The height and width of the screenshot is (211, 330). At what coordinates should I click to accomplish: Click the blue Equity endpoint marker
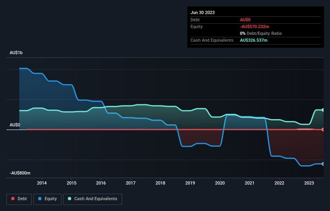[x=323, y=164]
